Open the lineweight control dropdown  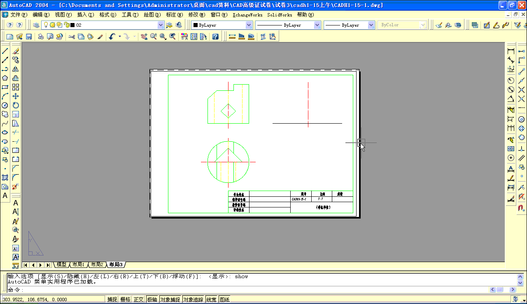[x=371, y=25]
